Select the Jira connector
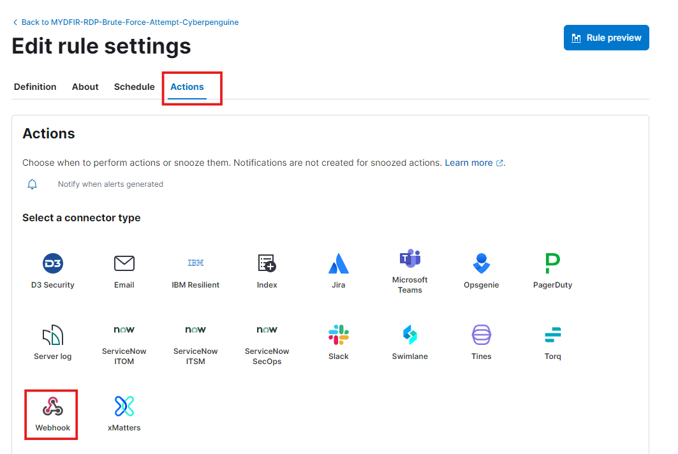Viewport: 678px width, 454px height. 338,271
